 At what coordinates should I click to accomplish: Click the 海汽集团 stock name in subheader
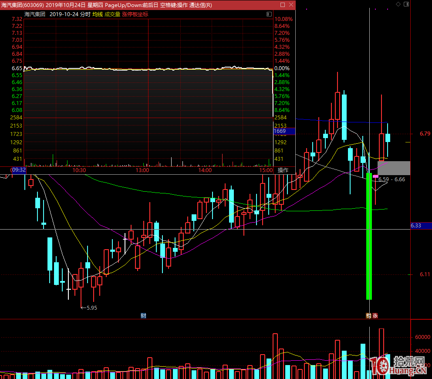point(35,14)
